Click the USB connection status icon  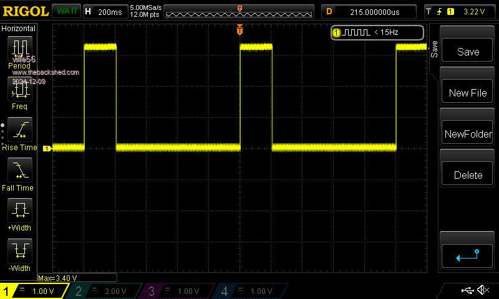coord(467,290)
